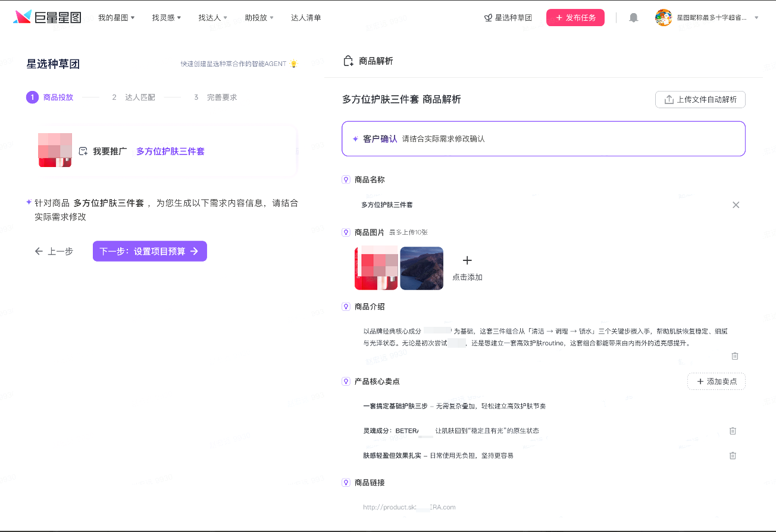Click the first product image thumbnail
Image resolution: width=776 pixels, height=532 pixels.
[376, 268]
